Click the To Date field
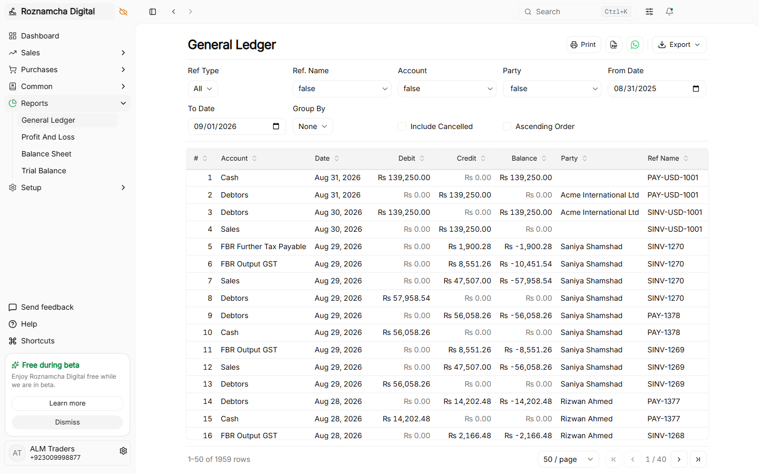This screenshot has height=474, width=759. [x=237, y=126]
